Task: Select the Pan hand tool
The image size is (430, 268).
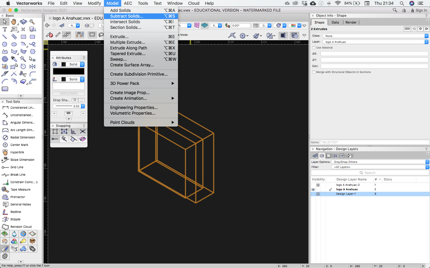Action: (x=14, y=22)
